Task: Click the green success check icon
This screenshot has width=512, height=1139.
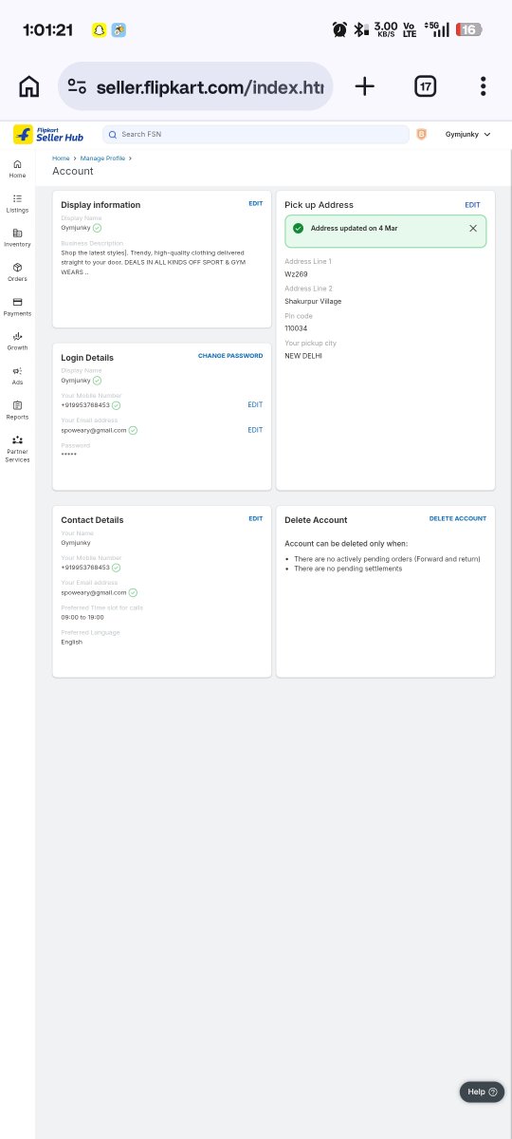Action: click(x=298, y=229)
